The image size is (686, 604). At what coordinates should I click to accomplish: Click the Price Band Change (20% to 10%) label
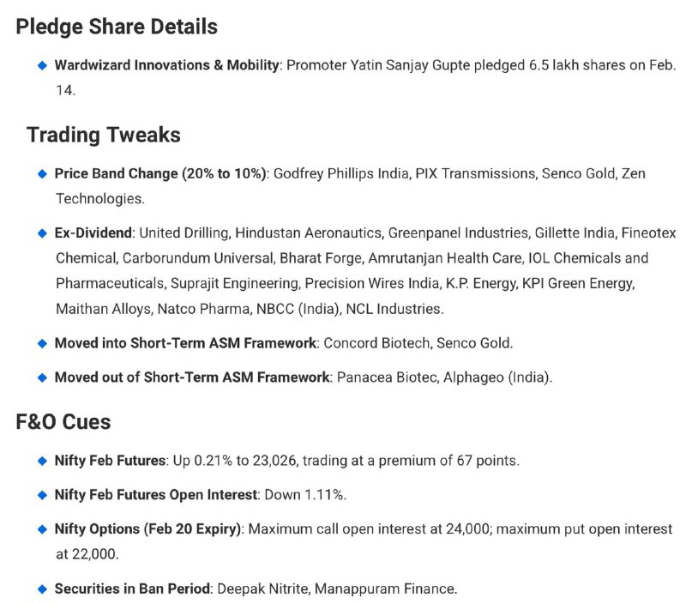160,174
